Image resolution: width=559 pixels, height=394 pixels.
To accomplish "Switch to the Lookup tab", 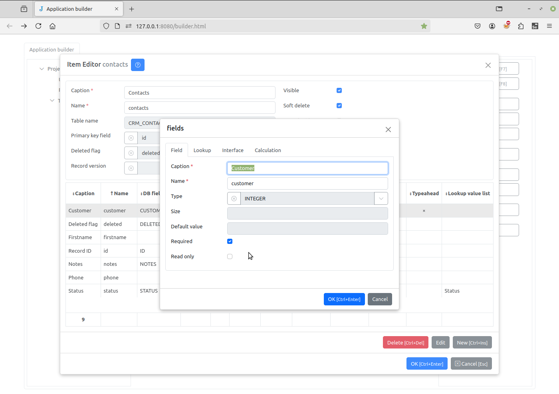I will coord(202,150).
